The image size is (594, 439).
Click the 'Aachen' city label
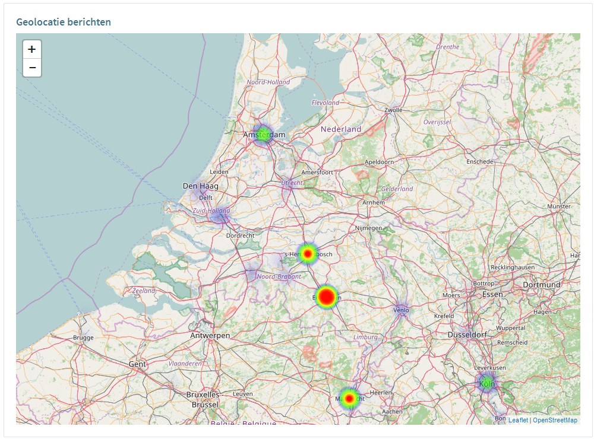coord(392,411)
